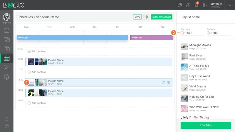The image size is (235, 132).
Task: Open schedule settings gear icon
Action: tap(146, 17)
